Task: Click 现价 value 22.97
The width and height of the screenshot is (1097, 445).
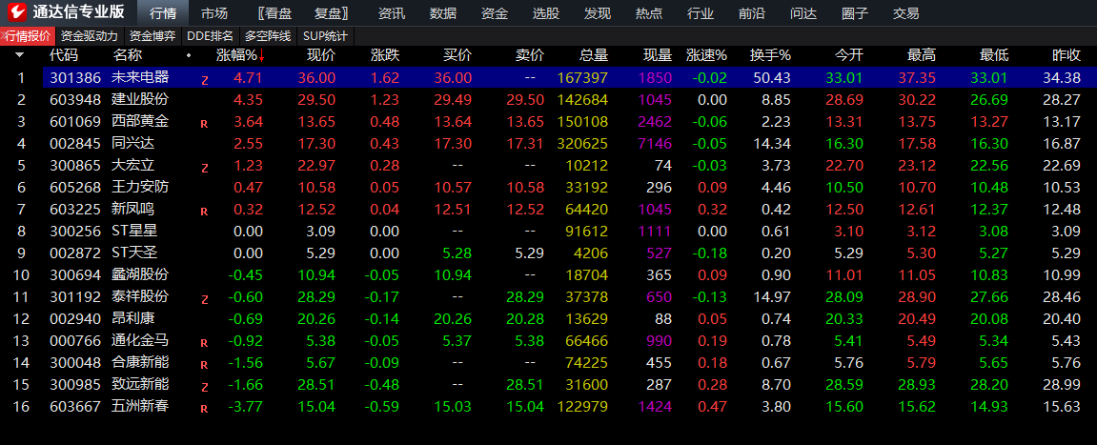Action: click(x=316, y=165)
